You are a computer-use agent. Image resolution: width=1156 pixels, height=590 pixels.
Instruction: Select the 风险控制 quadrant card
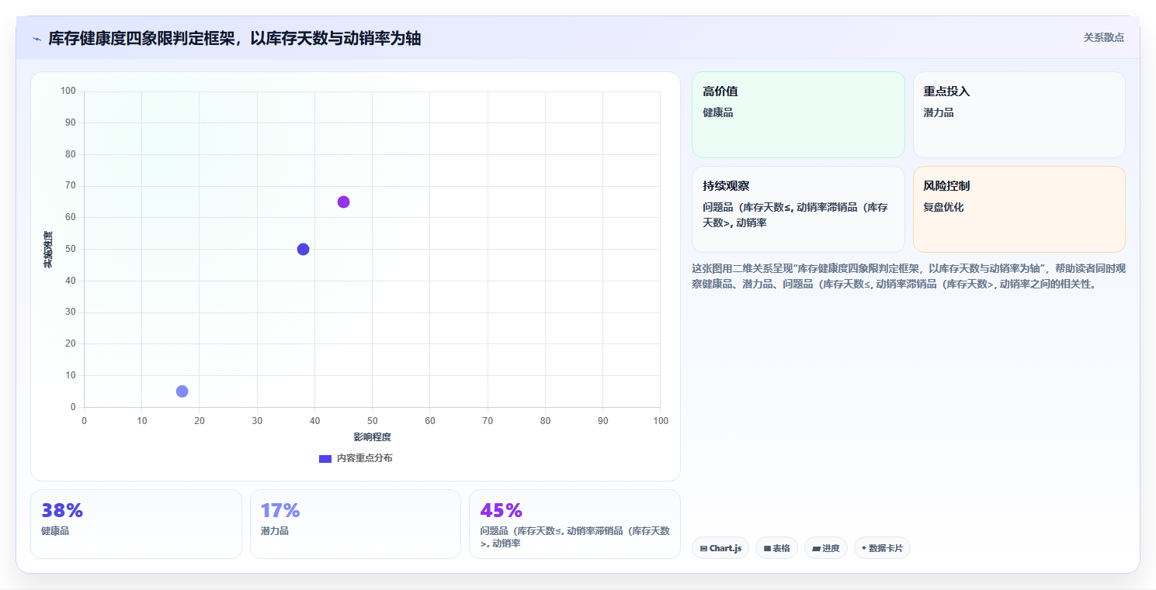(x=1019, y=209)
